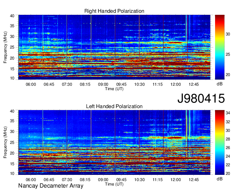This screenshot has width=234, height=190.
Task: Click the 10 MHz tick on top plot
Action: (12, 78)
